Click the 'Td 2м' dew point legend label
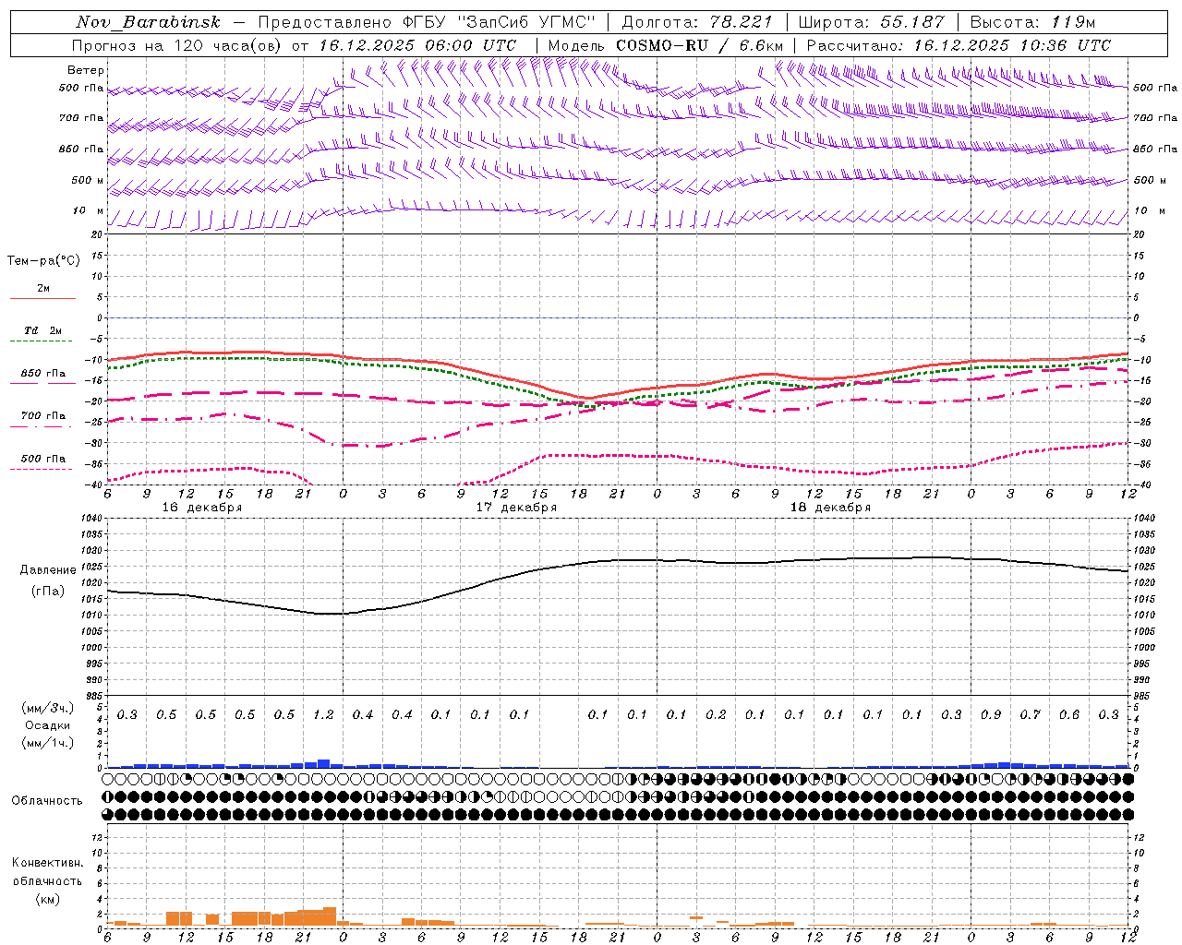The width and height of the screenshot is (1182, 945). (43, 330)
